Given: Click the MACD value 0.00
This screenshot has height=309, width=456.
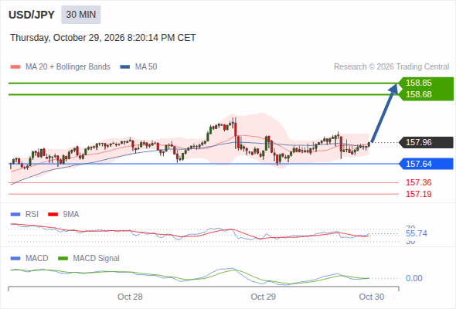Looking at the screenshot, I should point(414,278).
